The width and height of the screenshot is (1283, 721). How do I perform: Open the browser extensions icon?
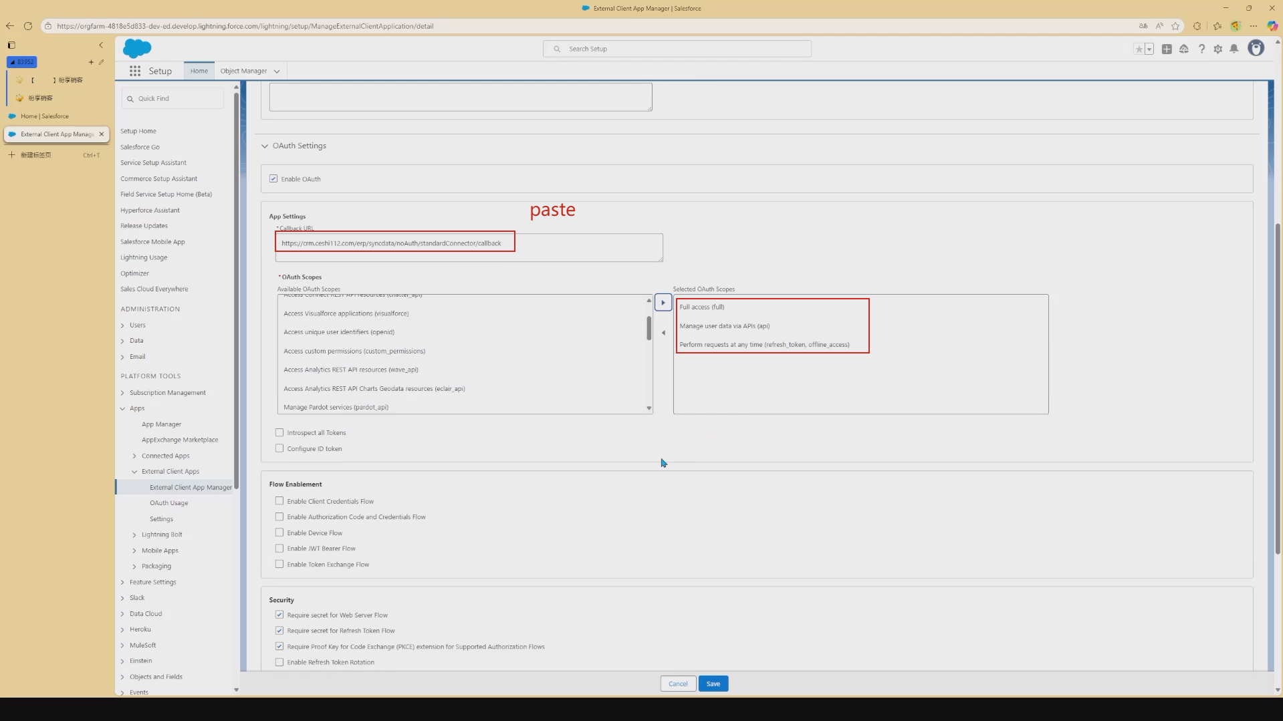click(x=1197, y=26)
